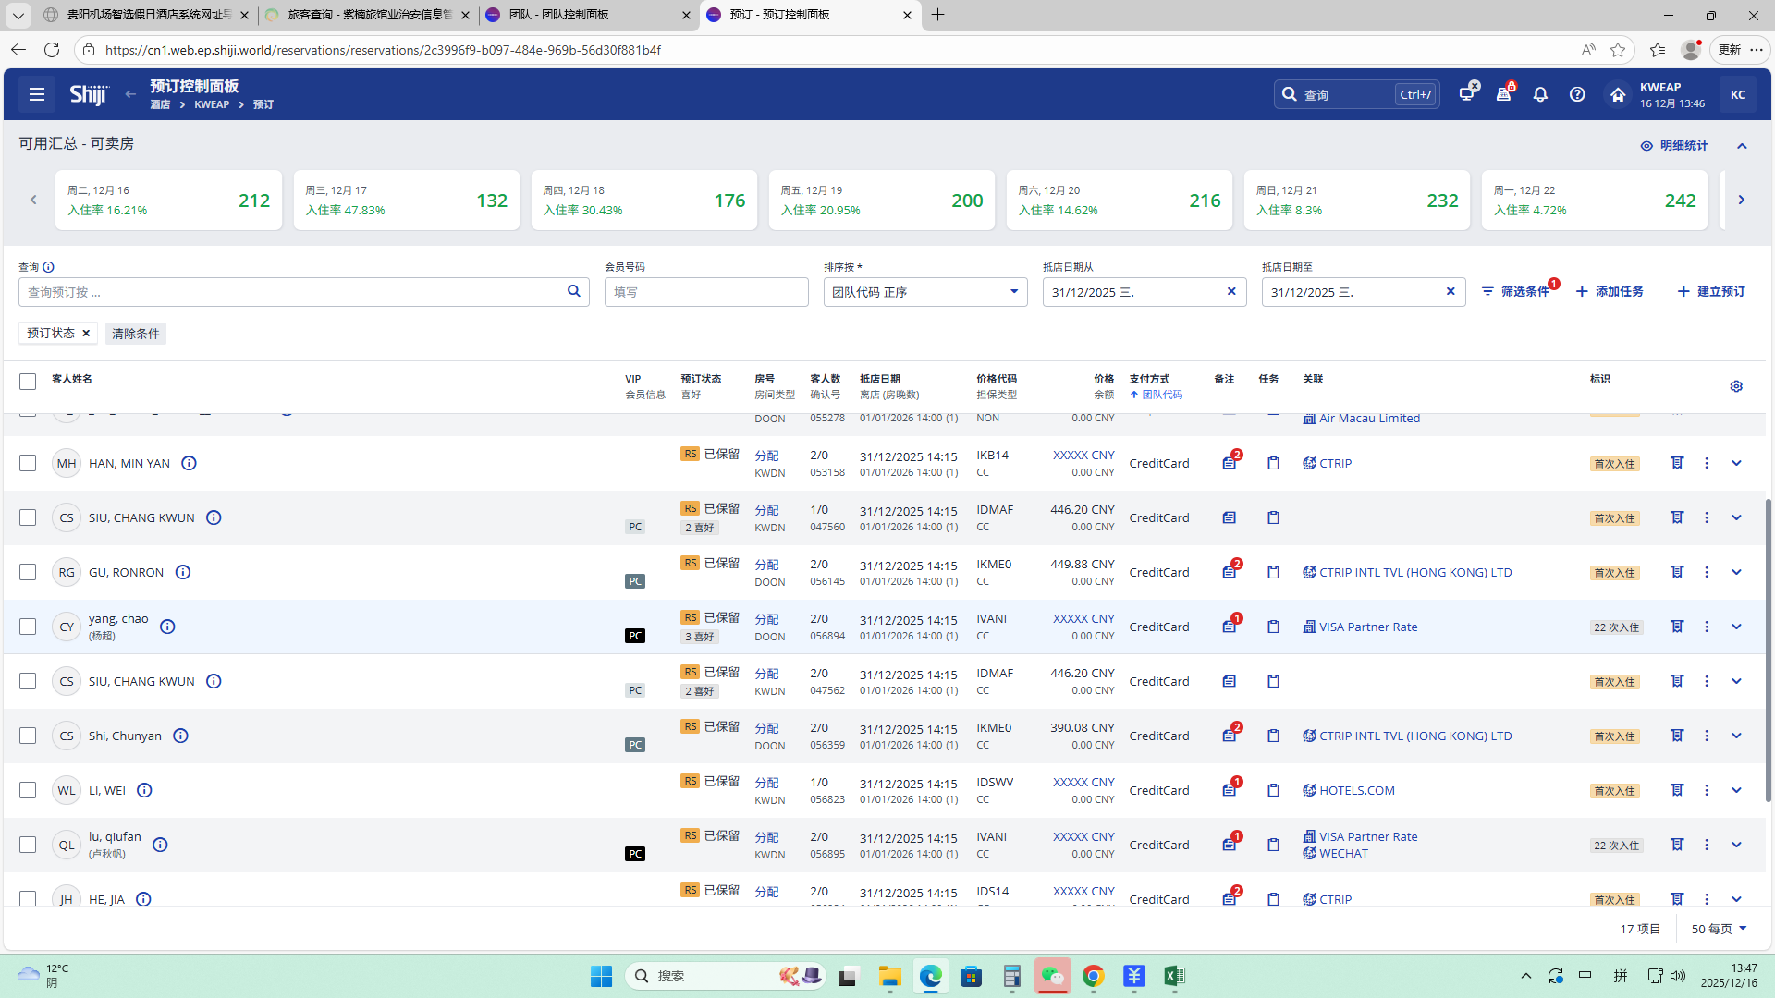Click the home icon in header
Viewport: 1775px width, 998px height.
[1617, 94]
